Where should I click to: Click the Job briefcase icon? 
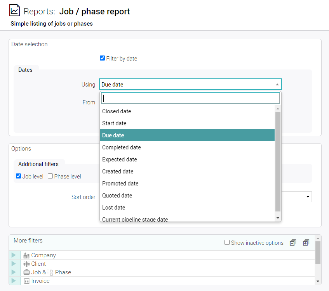26,272
